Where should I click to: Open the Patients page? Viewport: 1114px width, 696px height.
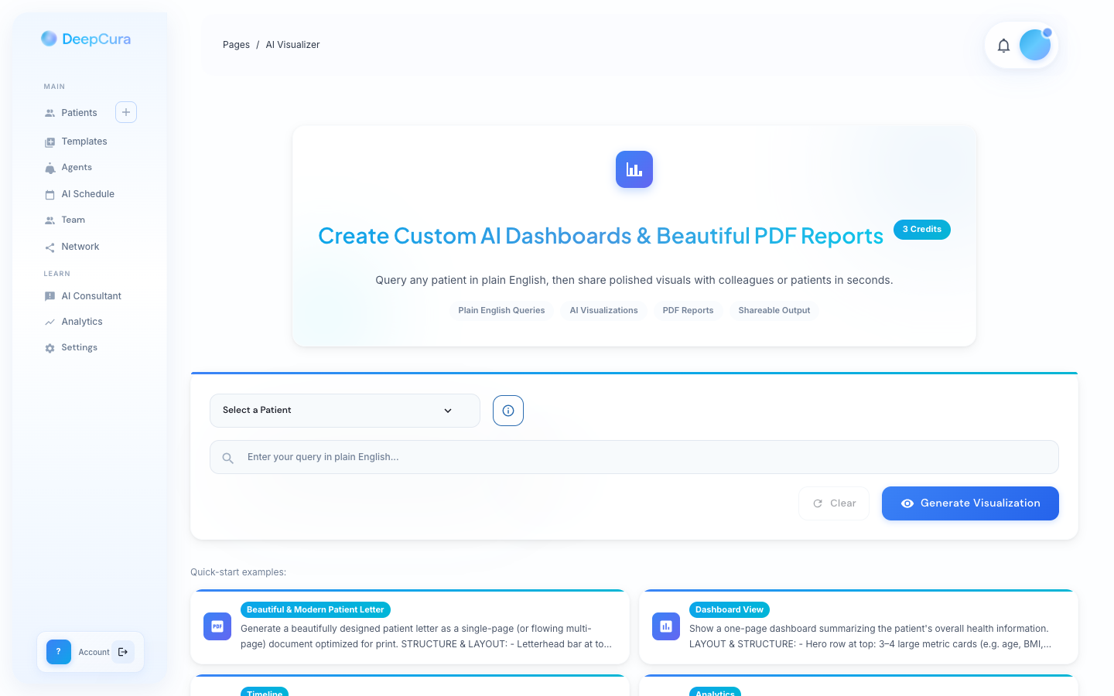[79, 113]
